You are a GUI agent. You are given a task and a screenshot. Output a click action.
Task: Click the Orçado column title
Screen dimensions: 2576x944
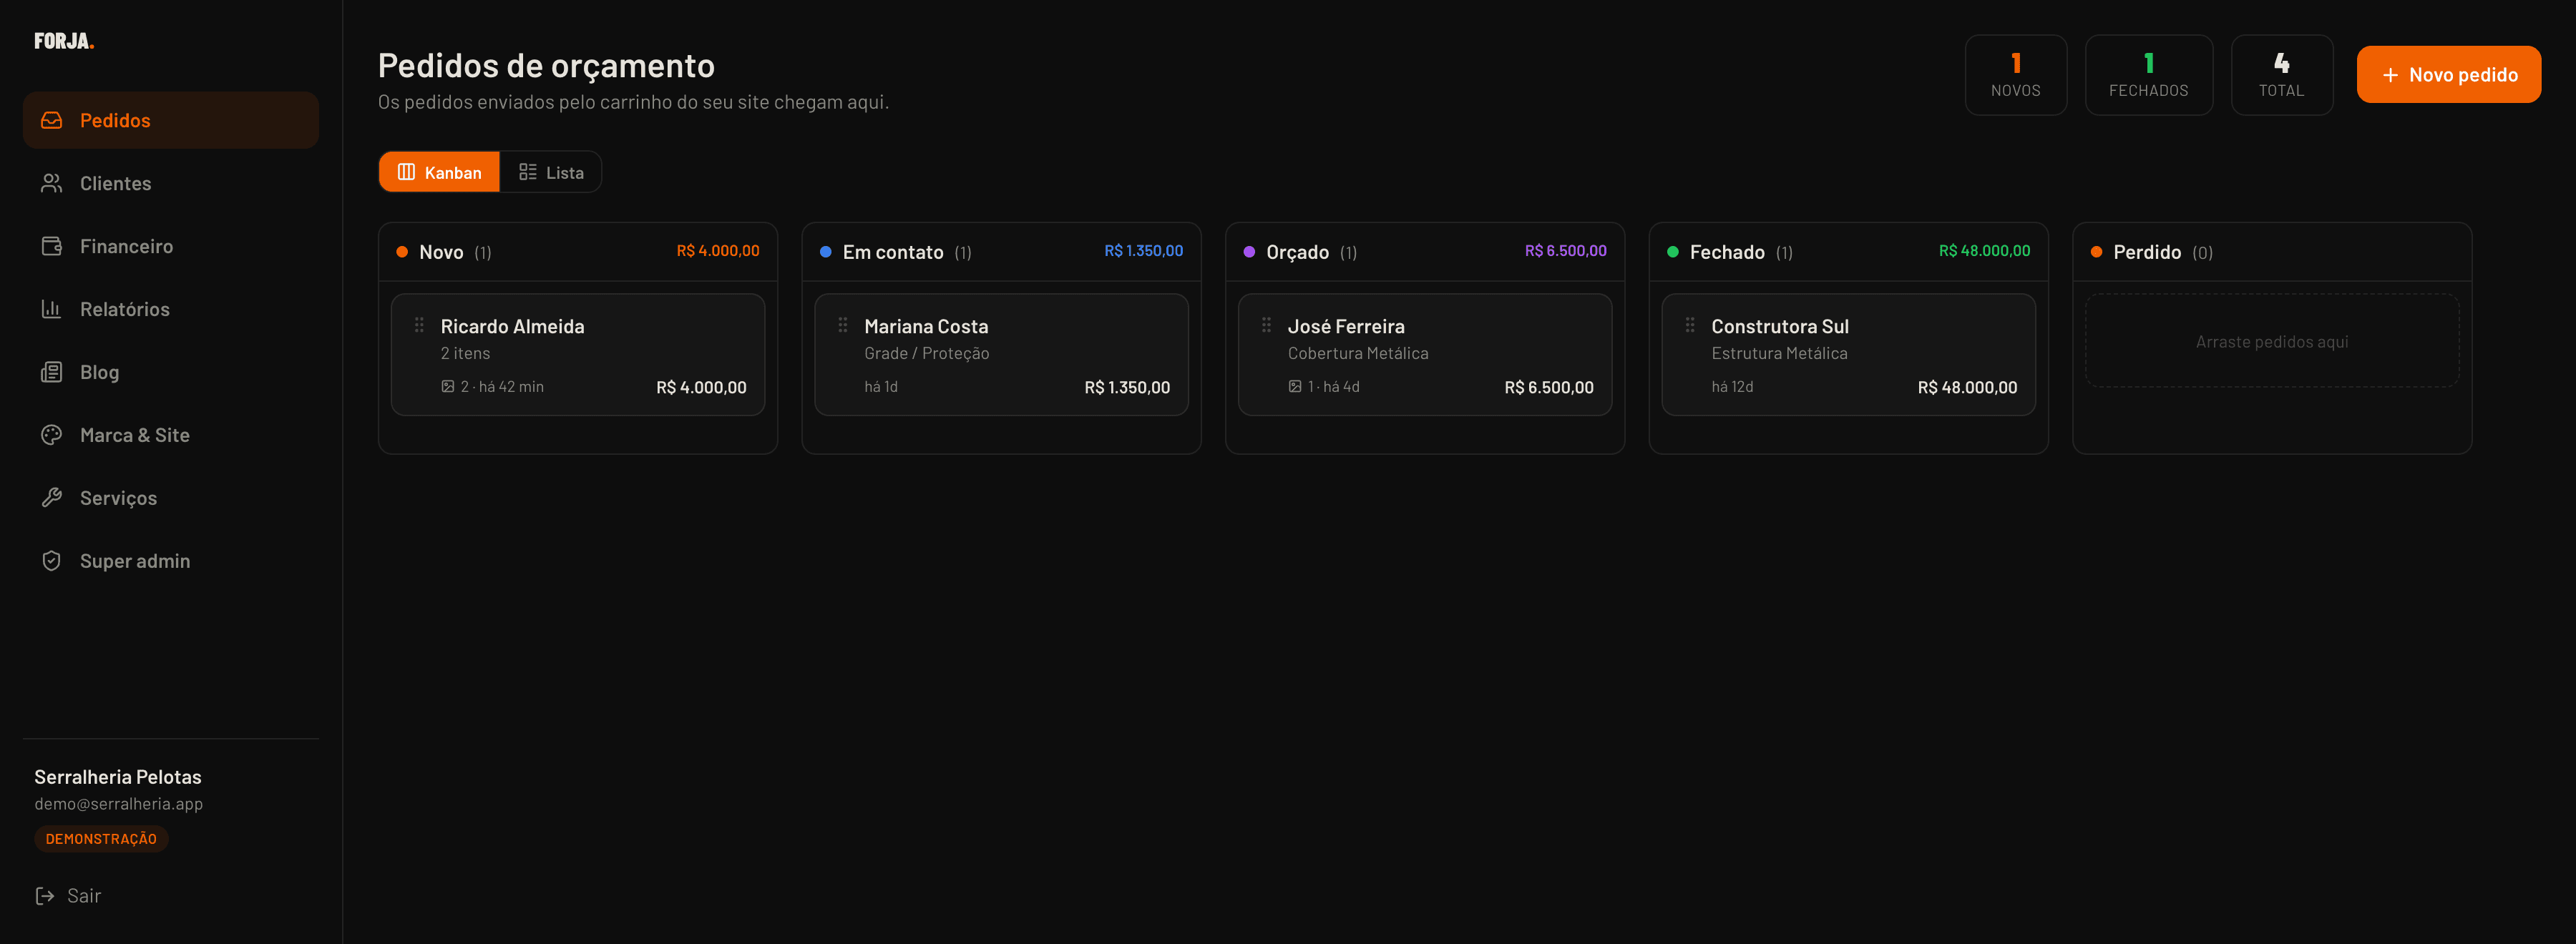click(1297, 252)
